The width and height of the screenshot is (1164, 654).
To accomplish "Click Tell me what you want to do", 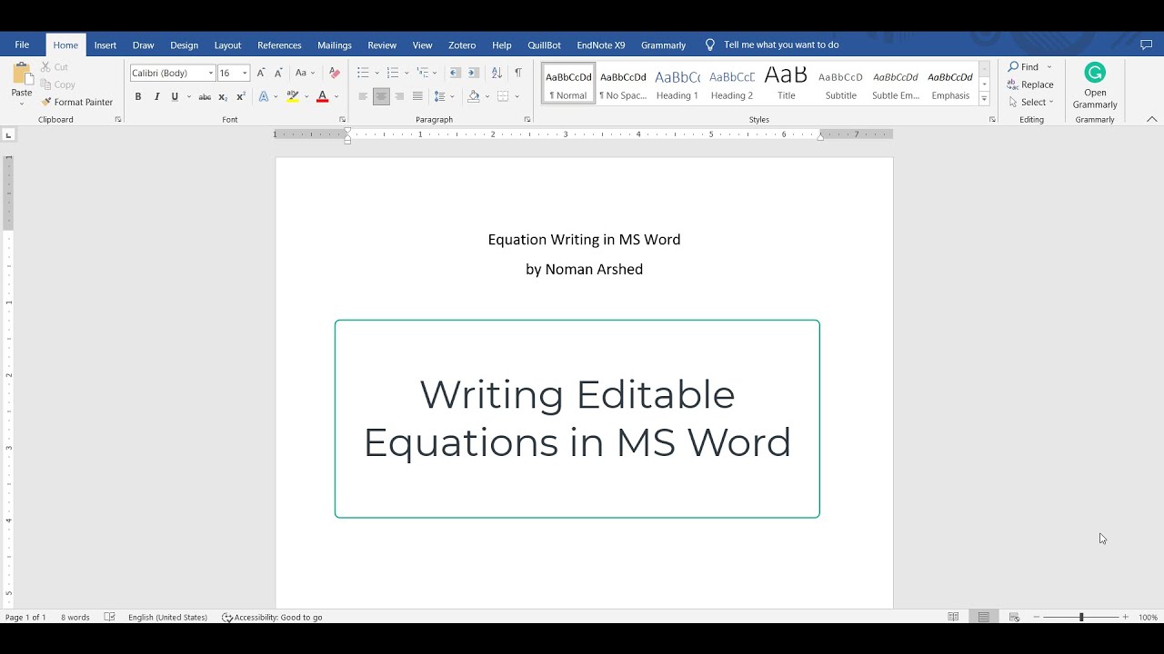I will (x=781, y=45).
